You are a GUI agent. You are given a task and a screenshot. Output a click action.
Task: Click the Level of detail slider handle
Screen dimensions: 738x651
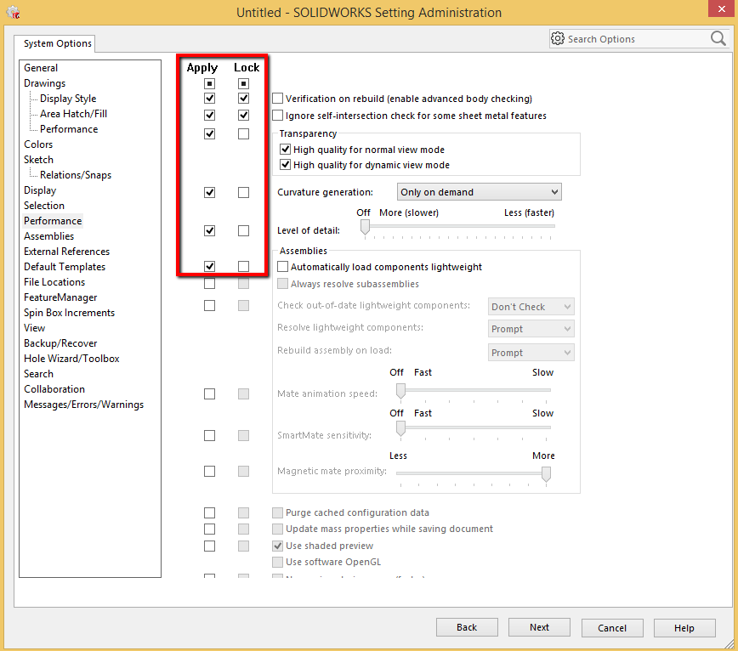(x=365, y=228)
